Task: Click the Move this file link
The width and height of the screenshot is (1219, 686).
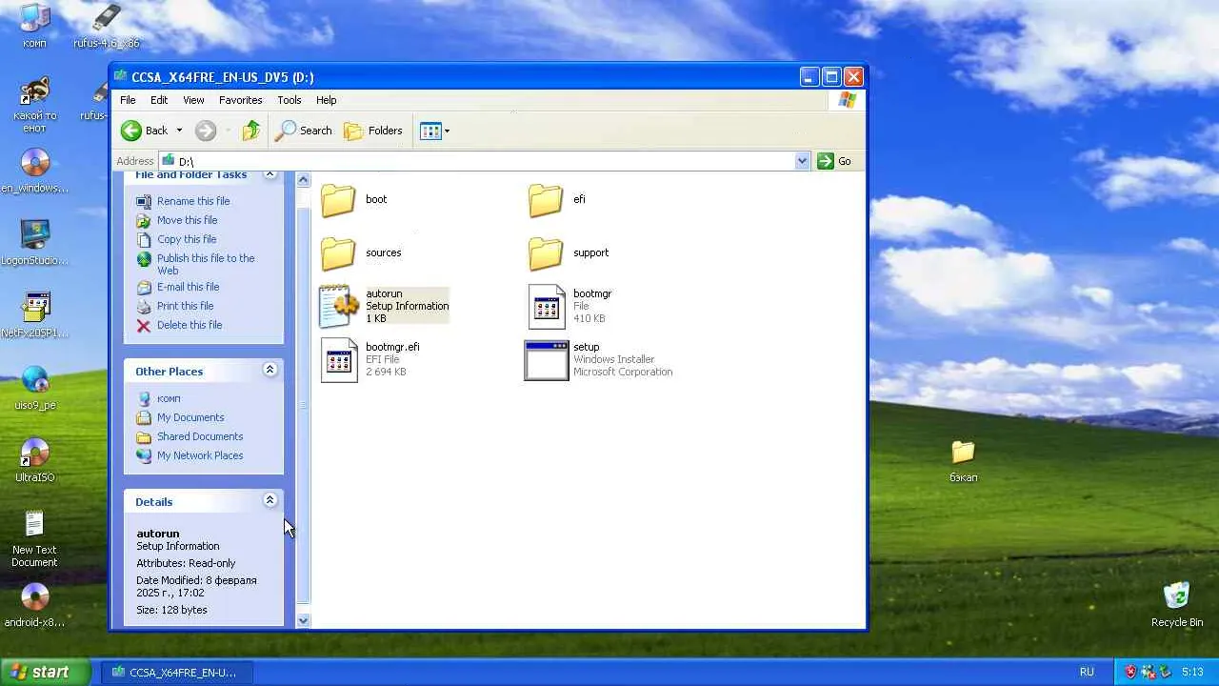Action: click(x=187, y=220)
